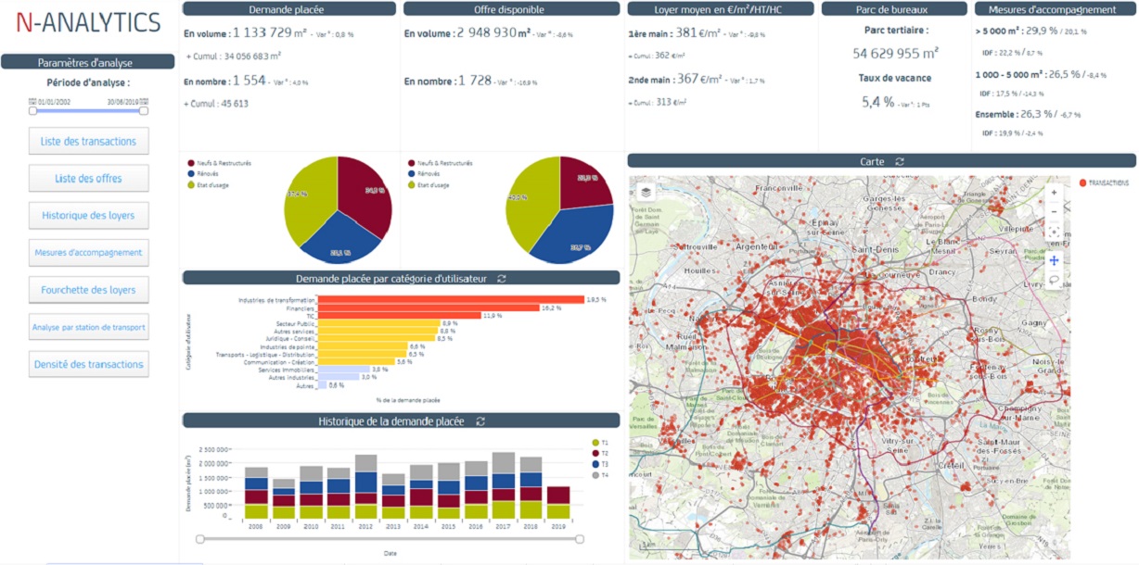Click the 54 629 955 m² parc tertiaire value
This screenshot has width=1139, height=565.
click(895, 53)
